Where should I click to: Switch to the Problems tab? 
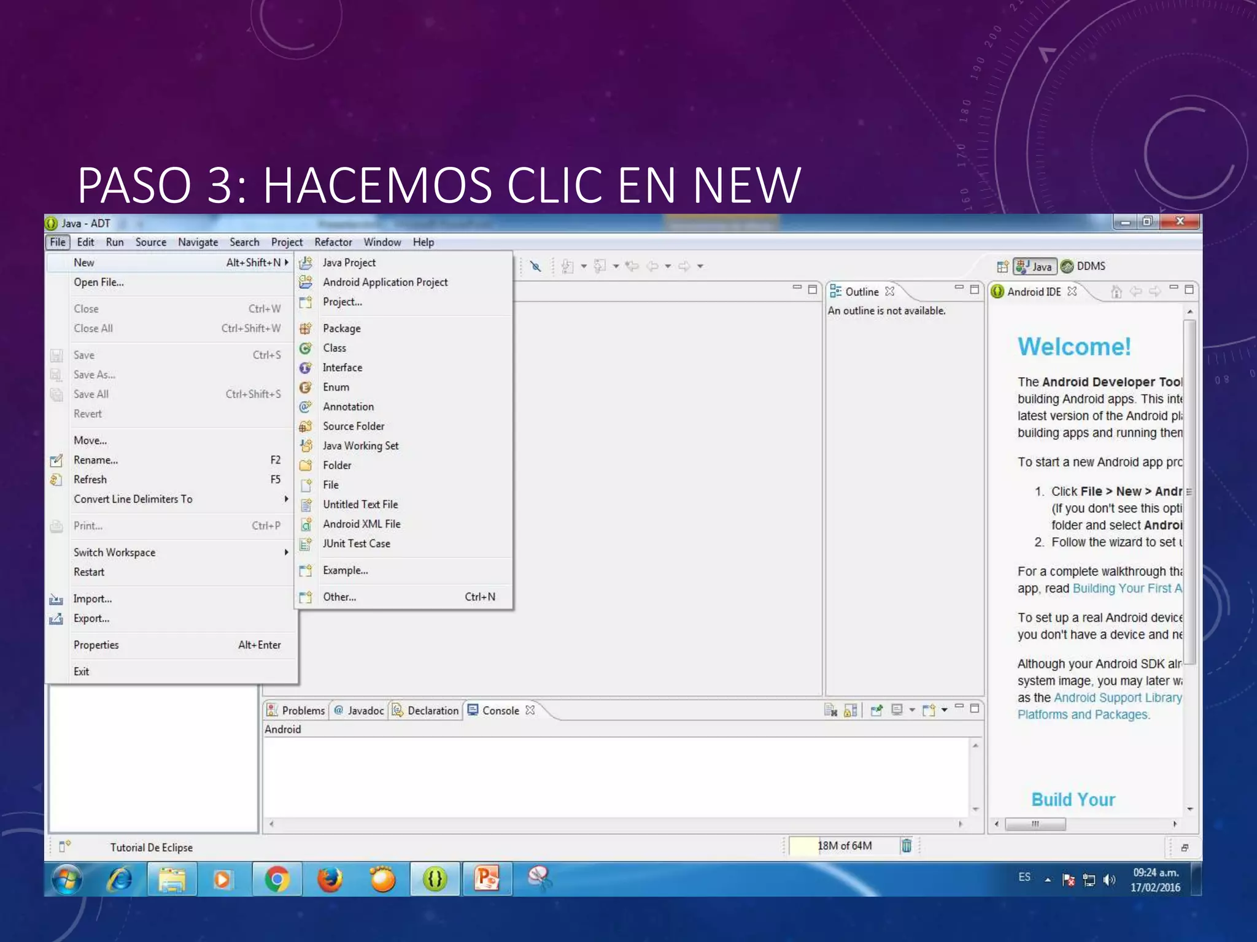[296, 710]
